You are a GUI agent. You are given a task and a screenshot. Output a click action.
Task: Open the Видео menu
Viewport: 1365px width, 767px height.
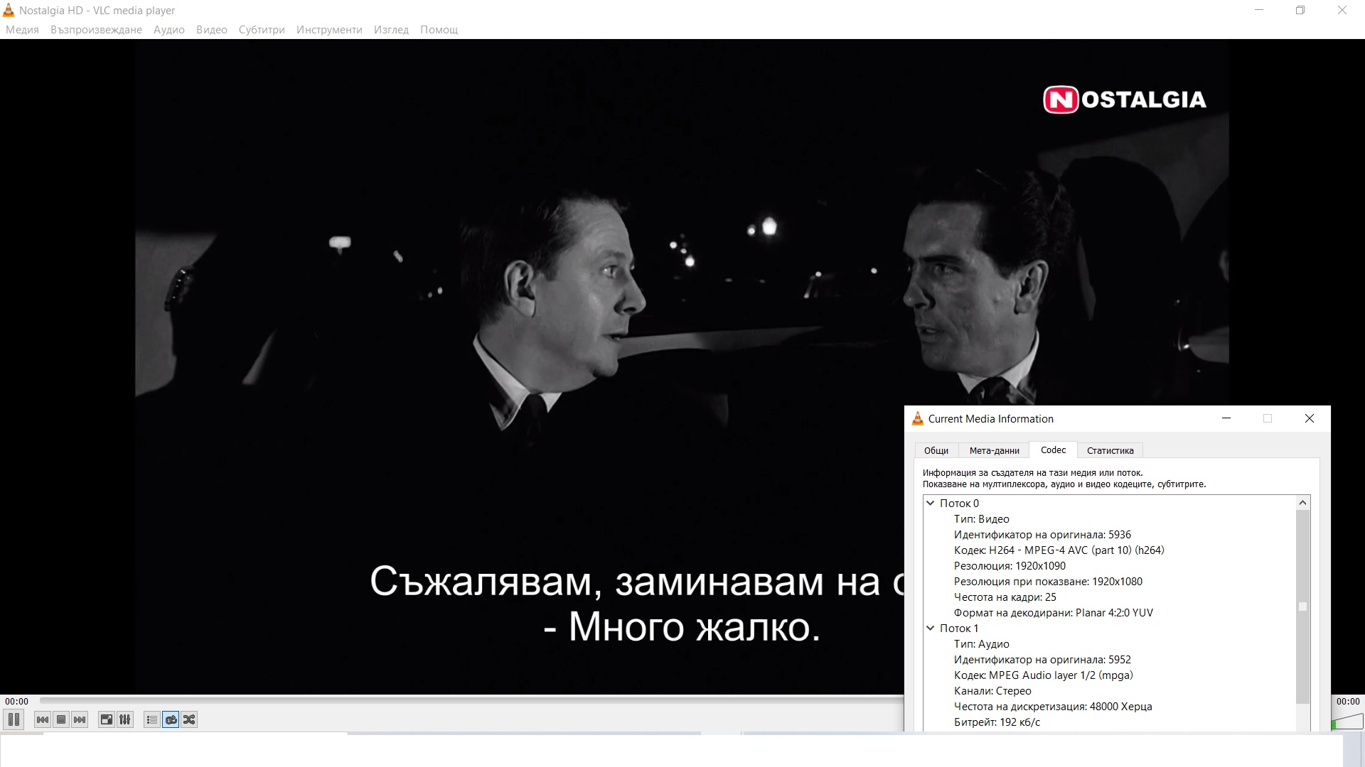click(212, 30)
